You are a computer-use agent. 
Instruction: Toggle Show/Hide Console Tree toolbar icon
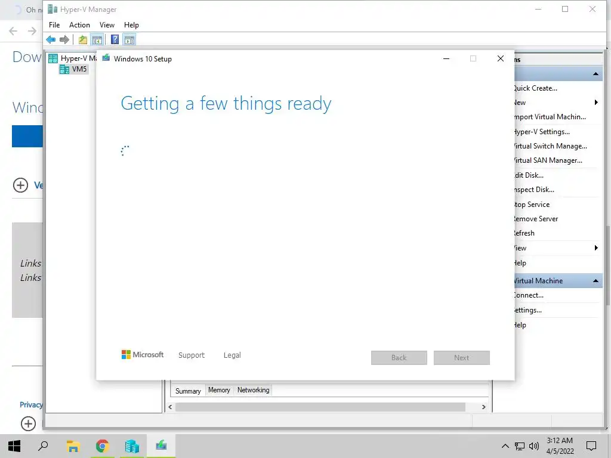97,39
